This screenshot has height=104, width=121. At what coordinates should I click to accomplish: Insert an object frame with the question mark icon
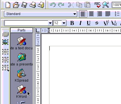5,68
